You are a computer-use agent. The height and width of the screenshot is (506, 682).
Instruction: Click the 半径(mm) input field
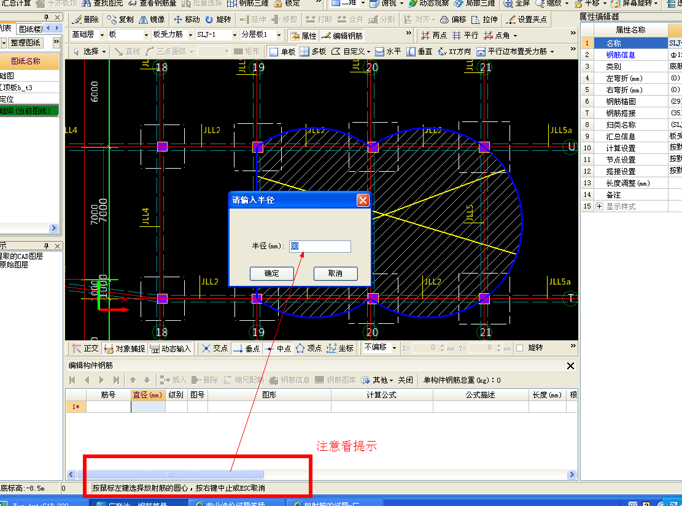pyautogui.click(x=320, y=247)
